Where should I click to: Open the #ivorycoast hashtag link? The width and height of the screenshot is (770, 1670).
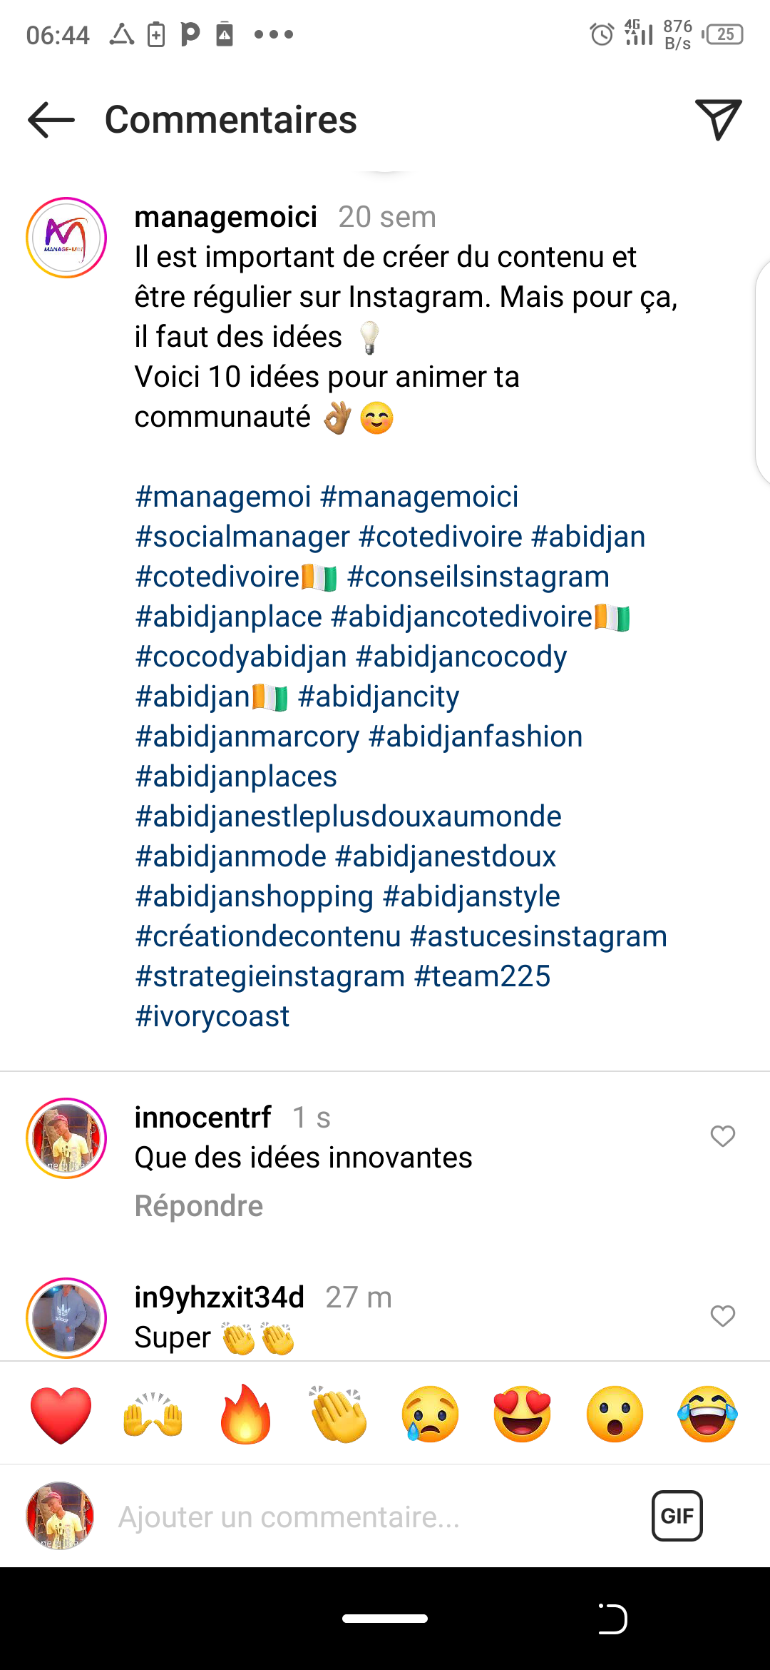pyautogui.click(x=212, y=1016)
